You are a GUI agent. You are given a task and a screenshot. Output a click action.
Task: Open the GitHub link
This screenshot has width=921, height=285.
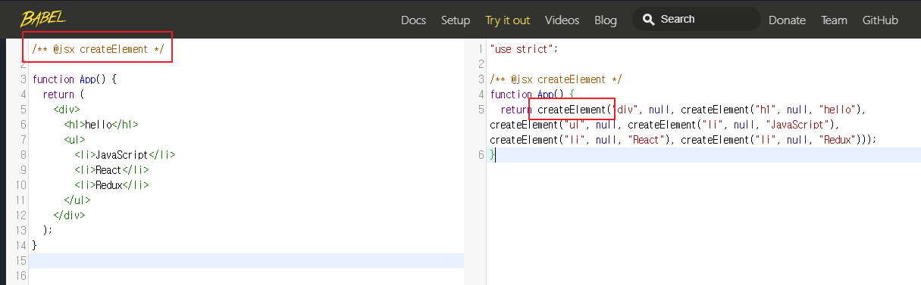[880, 20]
